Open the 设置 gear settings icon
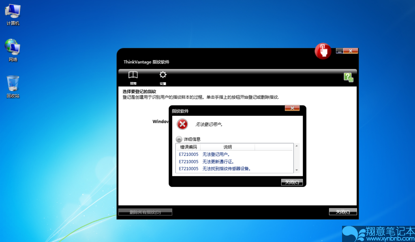Screen dimensions: 415x242 pyautogui.click(x=163, y=78)
